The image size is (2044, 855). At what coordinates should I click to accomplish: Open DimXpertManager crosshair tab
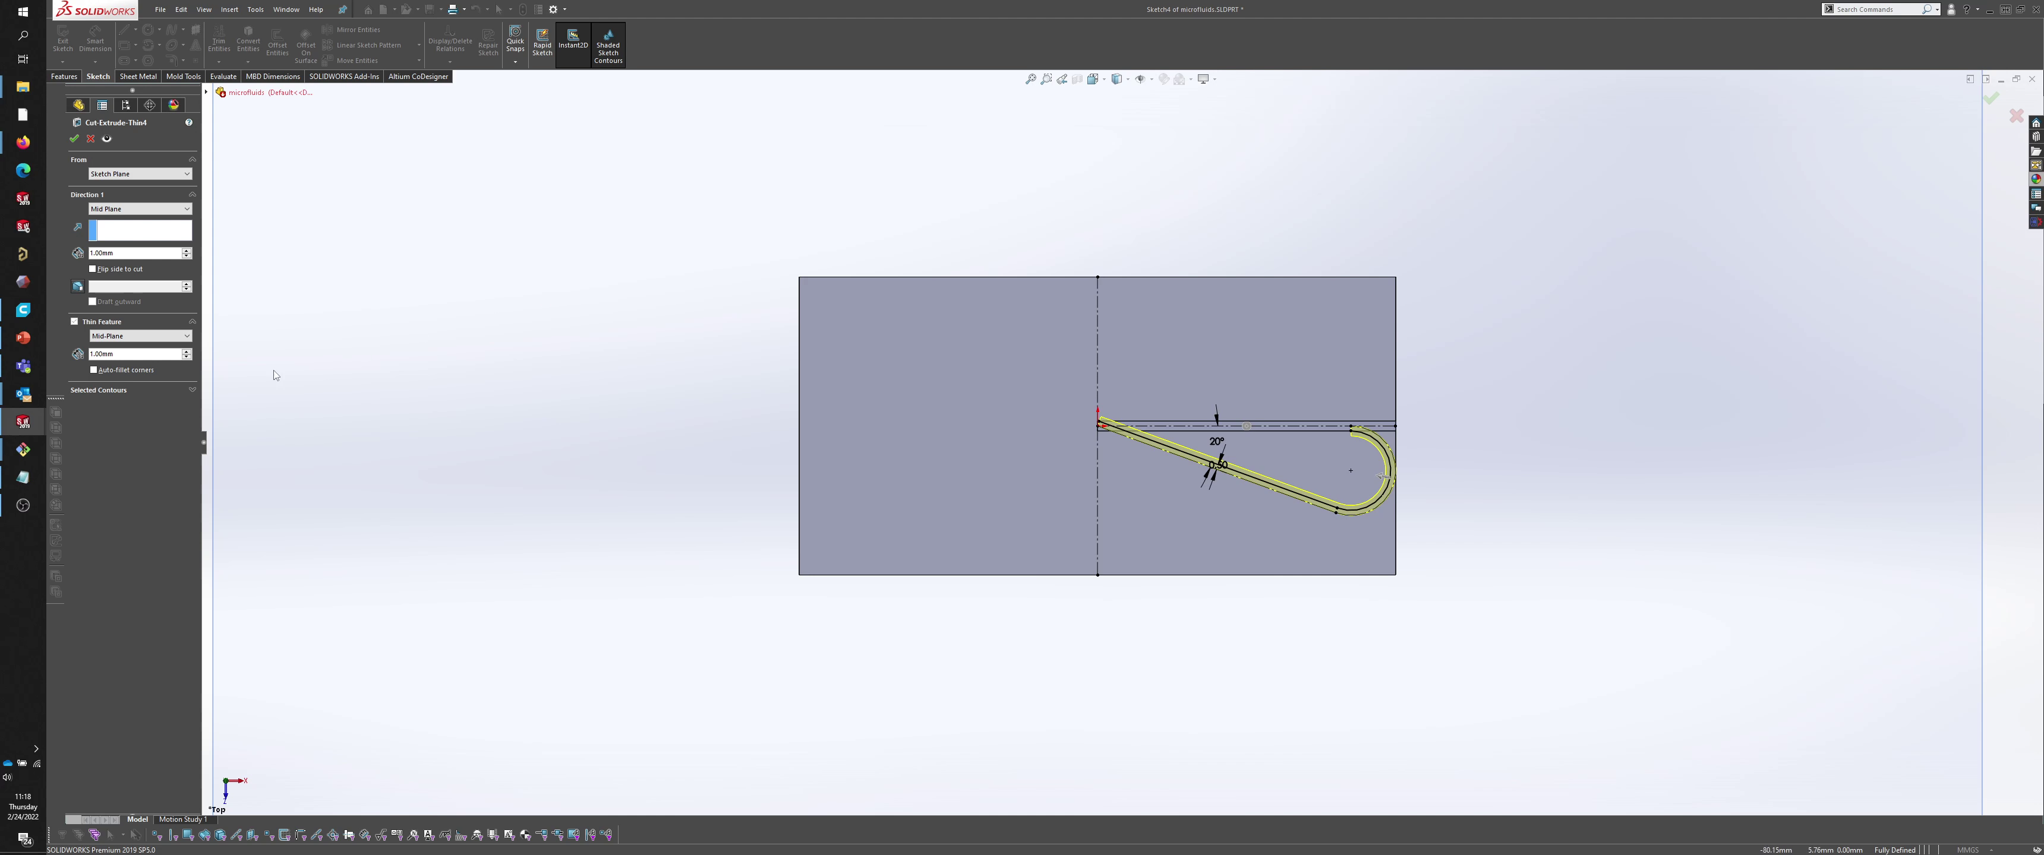point(149,104)
